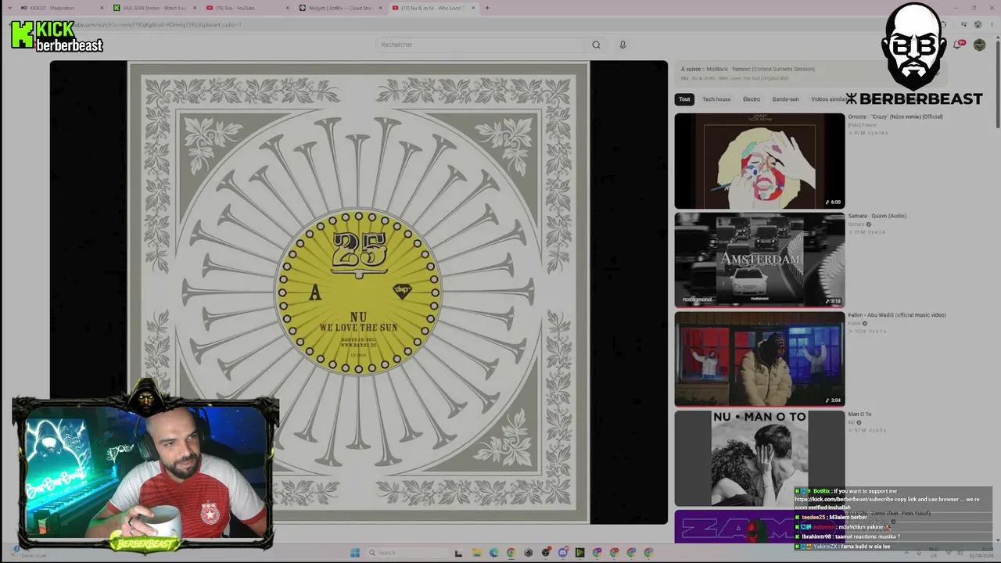Viewport: 1001px width, 563px height.
Task: Open the Fallen Abu Wadi2 video thumbnail
Action: pyautogui.click(x=759, y=359)
